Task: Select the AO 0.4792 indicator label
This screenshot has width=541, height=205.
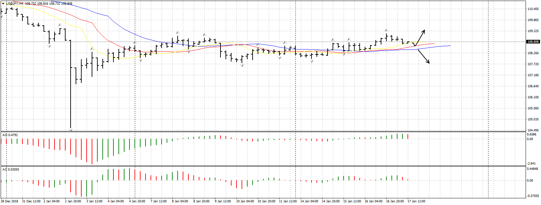Action: pos(10,135)
